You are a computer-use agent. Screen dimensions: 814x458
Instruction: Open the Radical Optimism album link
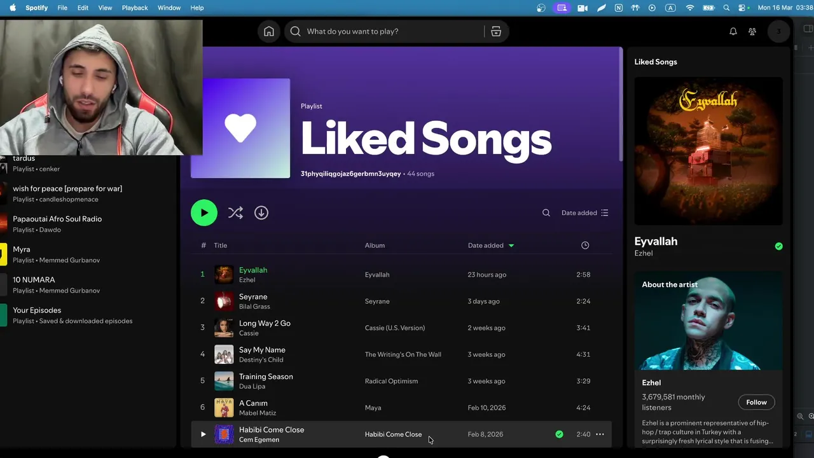[391, 381]
